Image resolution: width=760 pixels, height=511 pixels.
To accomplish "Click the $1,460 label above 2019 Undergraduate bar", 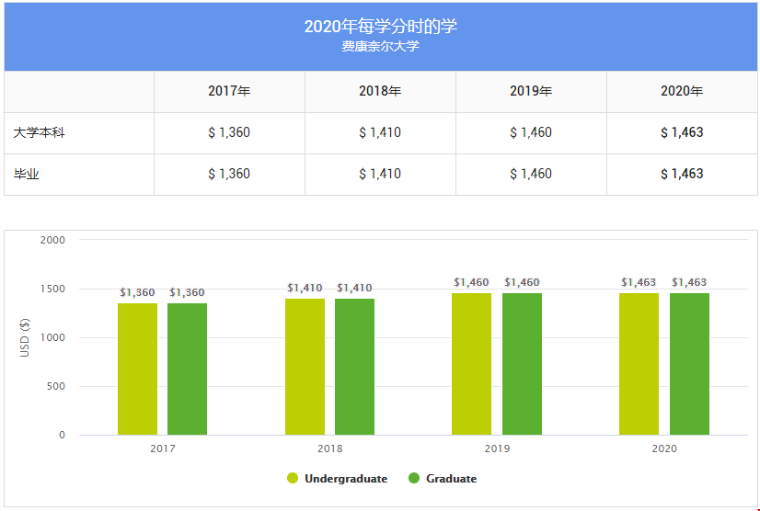I will 472,282.
